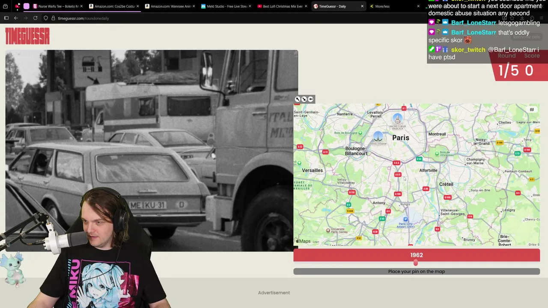Click skor_twitch username in chat overlay
548x308 pixels.
click(468, 50)
